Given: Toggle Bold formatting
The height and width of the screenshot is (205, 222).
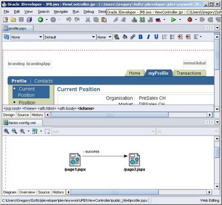Looking at the screenshot, I should (x=140, y=37).
